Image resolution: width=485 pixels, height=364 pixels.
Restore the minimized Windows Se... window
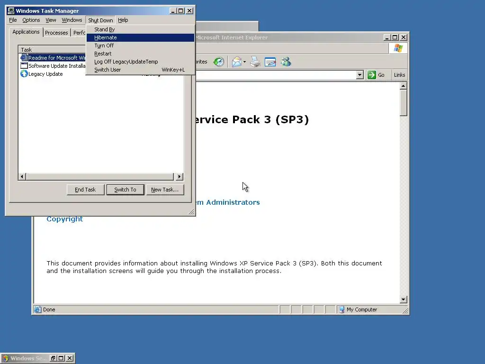[53, 358]
